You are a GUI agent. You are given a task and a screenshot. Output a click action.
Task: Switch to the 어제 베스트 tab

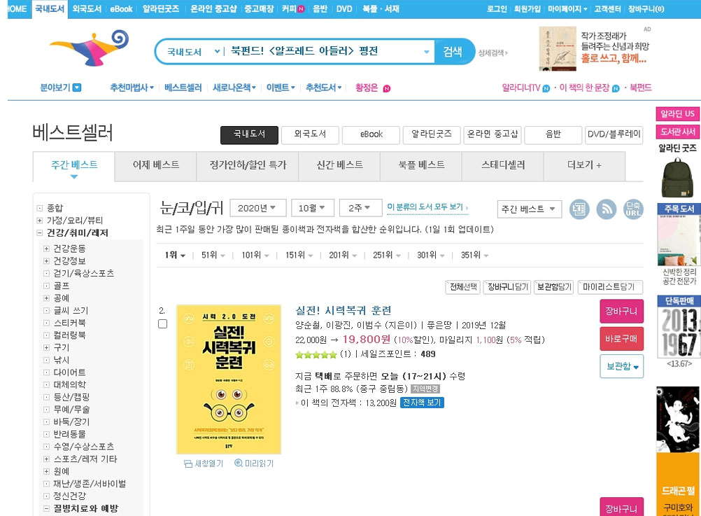tap(155, 165)
